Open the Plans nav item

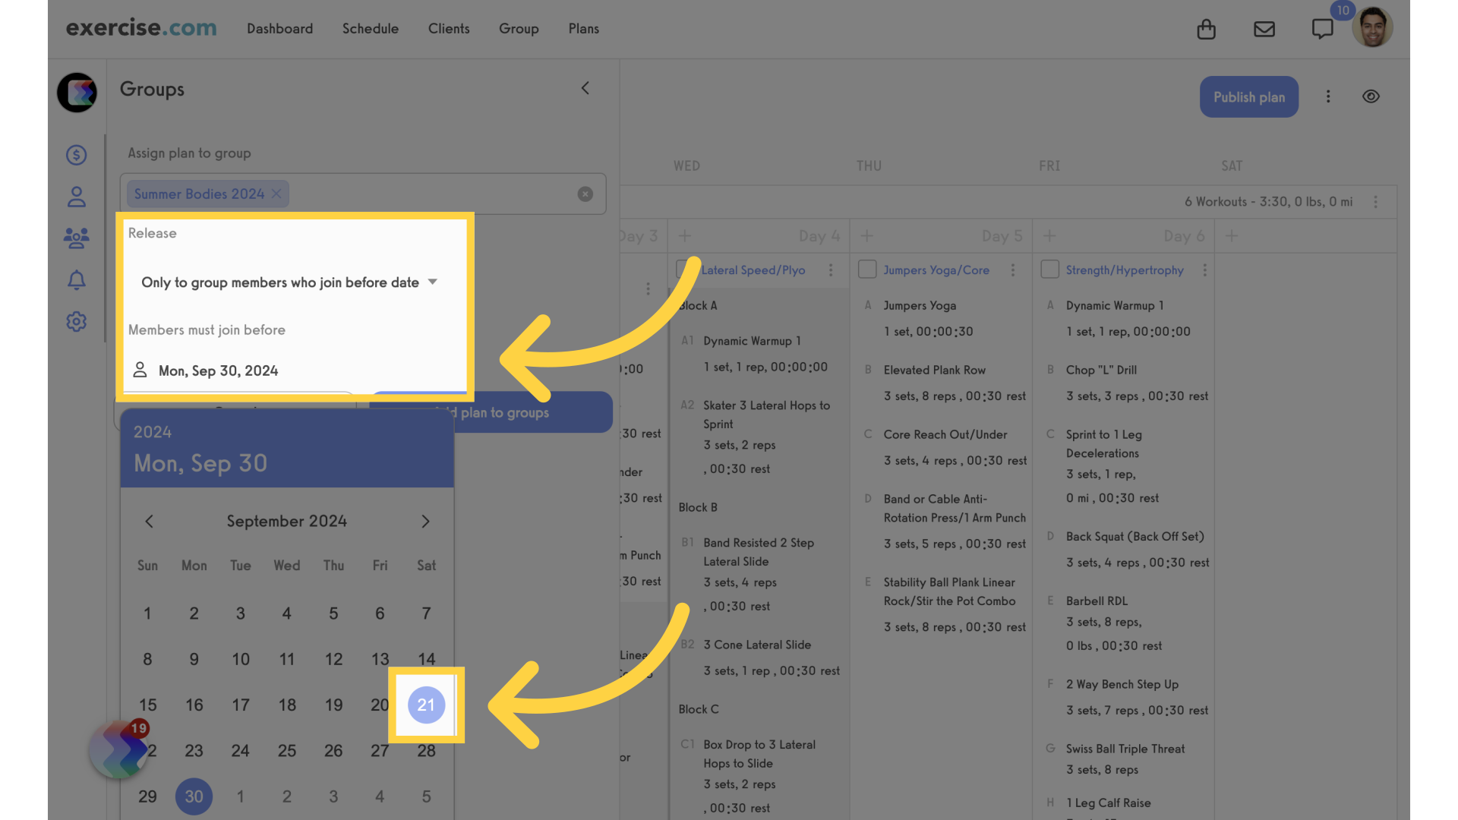tap(583, 28)
